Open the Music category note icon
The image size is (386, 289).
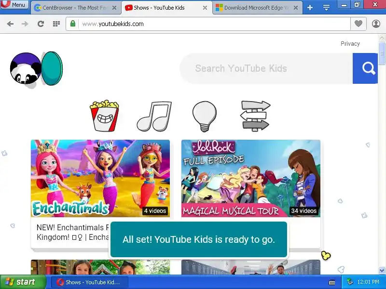[154, 116]
